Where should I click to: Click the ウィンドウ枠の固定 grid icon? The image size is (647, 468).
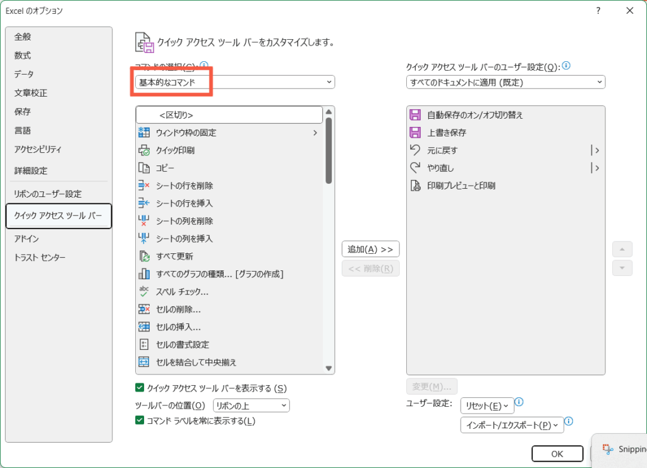(x=144, y=133)
